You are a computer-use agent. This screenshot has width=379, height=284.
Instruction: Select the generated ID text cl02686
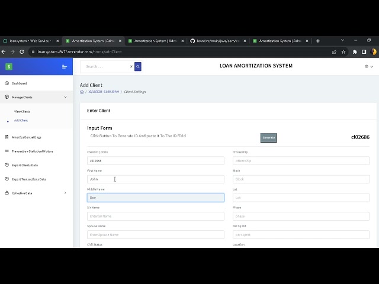pyautogui.click(x=360, y=137)
